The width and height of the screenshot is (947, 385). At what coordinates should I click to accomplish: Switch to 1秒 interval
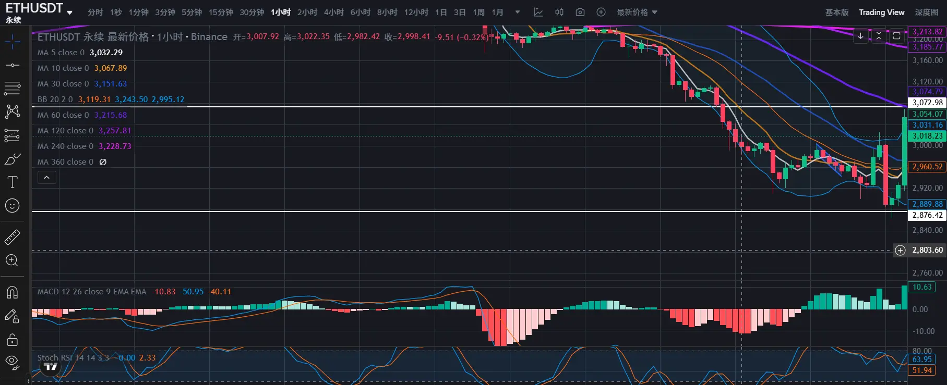(116, 12)
